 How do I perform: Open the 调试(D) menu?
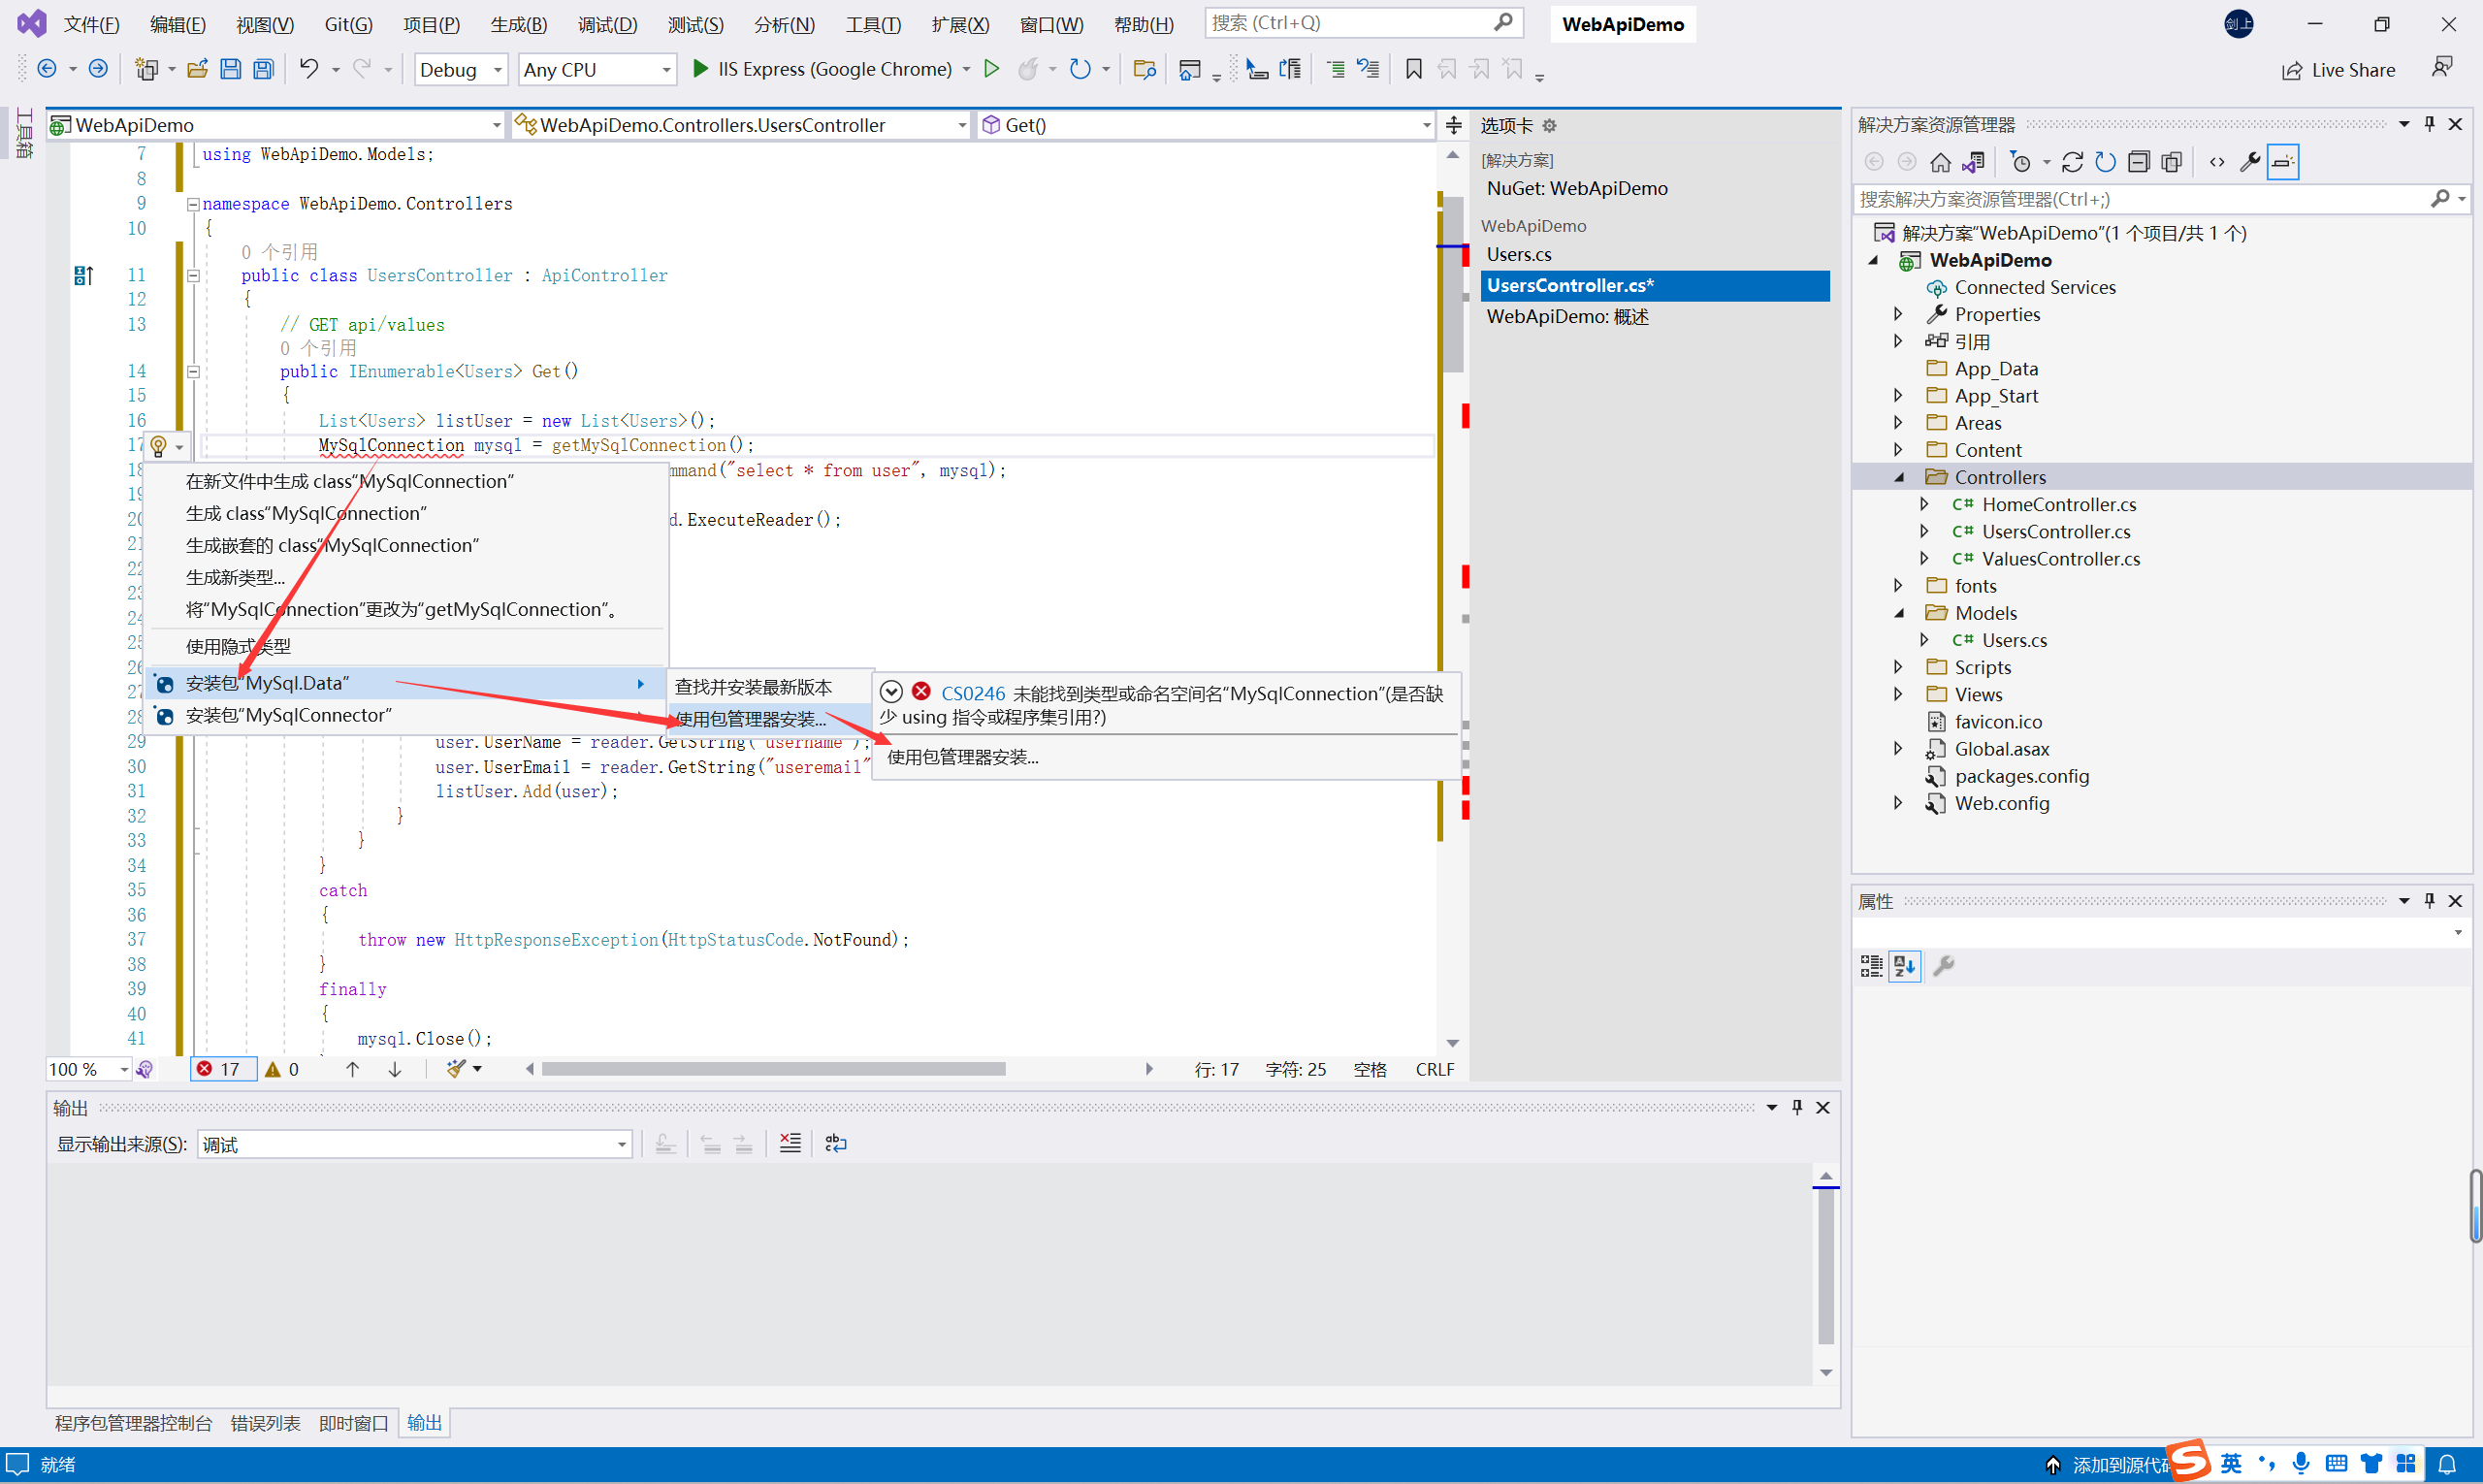607,24
